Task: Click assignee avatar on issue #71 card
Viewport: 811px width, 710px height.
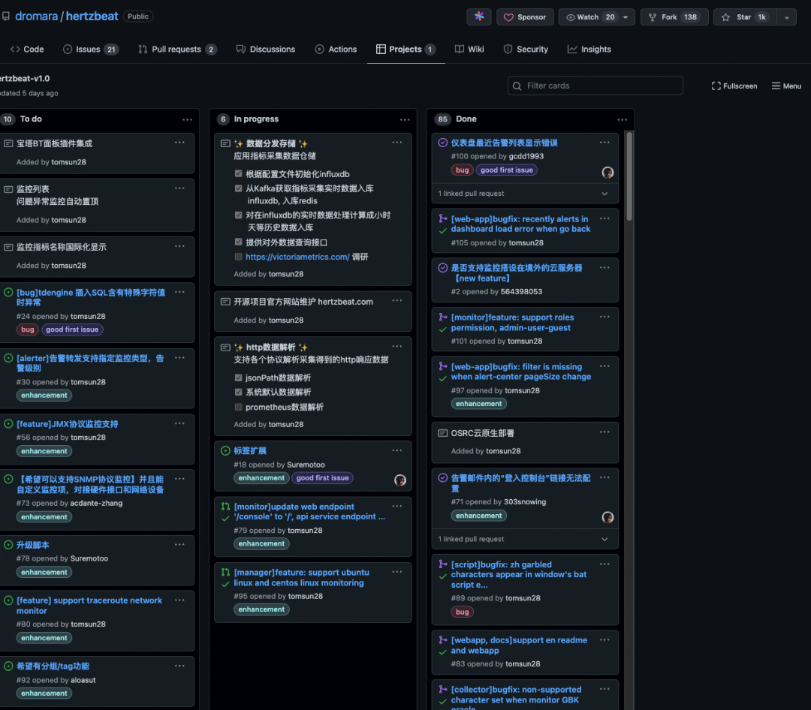Action: tap(607, 518)
